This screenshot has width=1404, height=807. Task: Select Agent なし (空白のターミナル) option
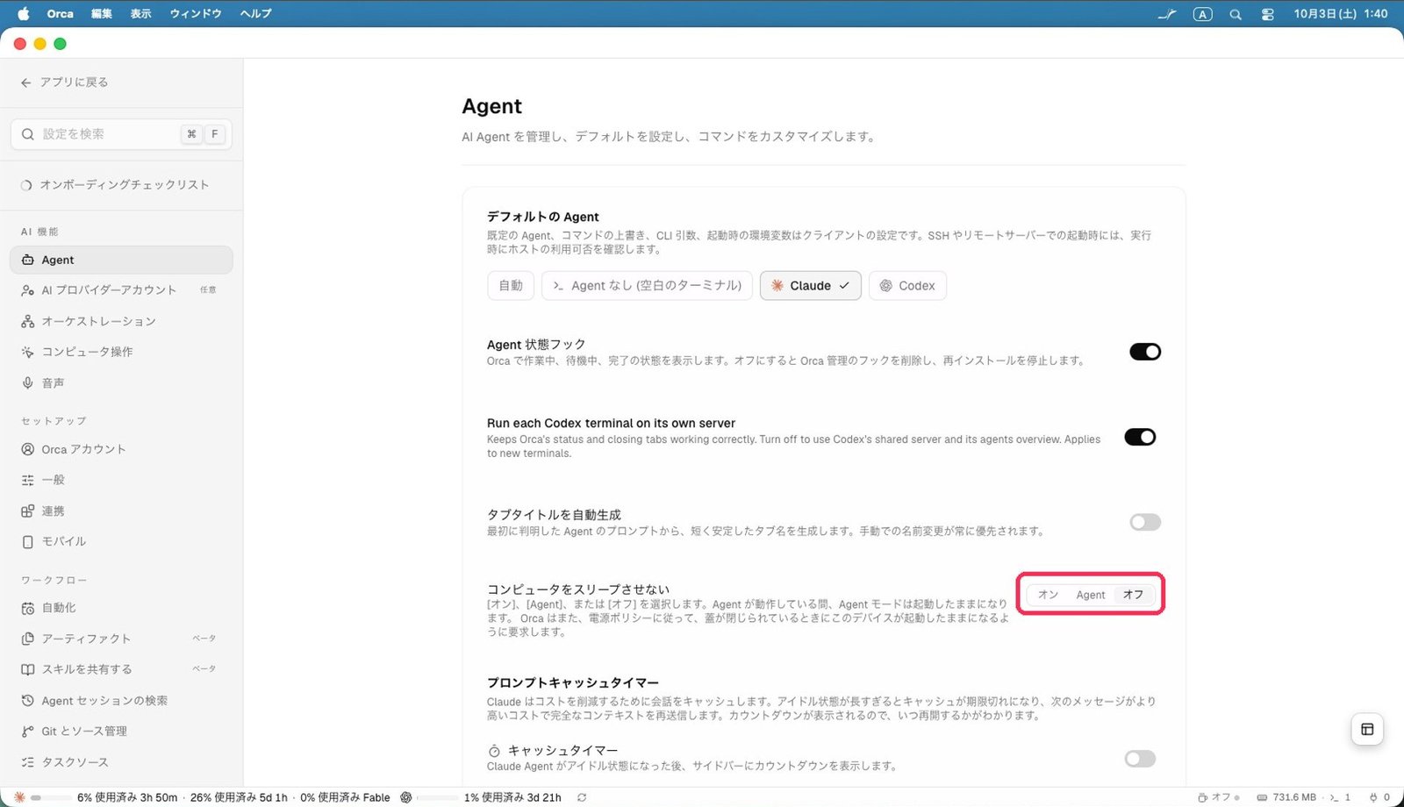647,286
